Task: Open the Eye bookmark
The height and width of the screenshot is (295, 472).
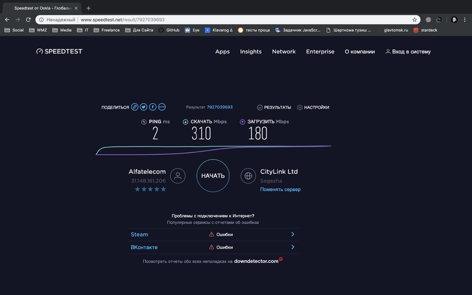Action: point(192,30)
